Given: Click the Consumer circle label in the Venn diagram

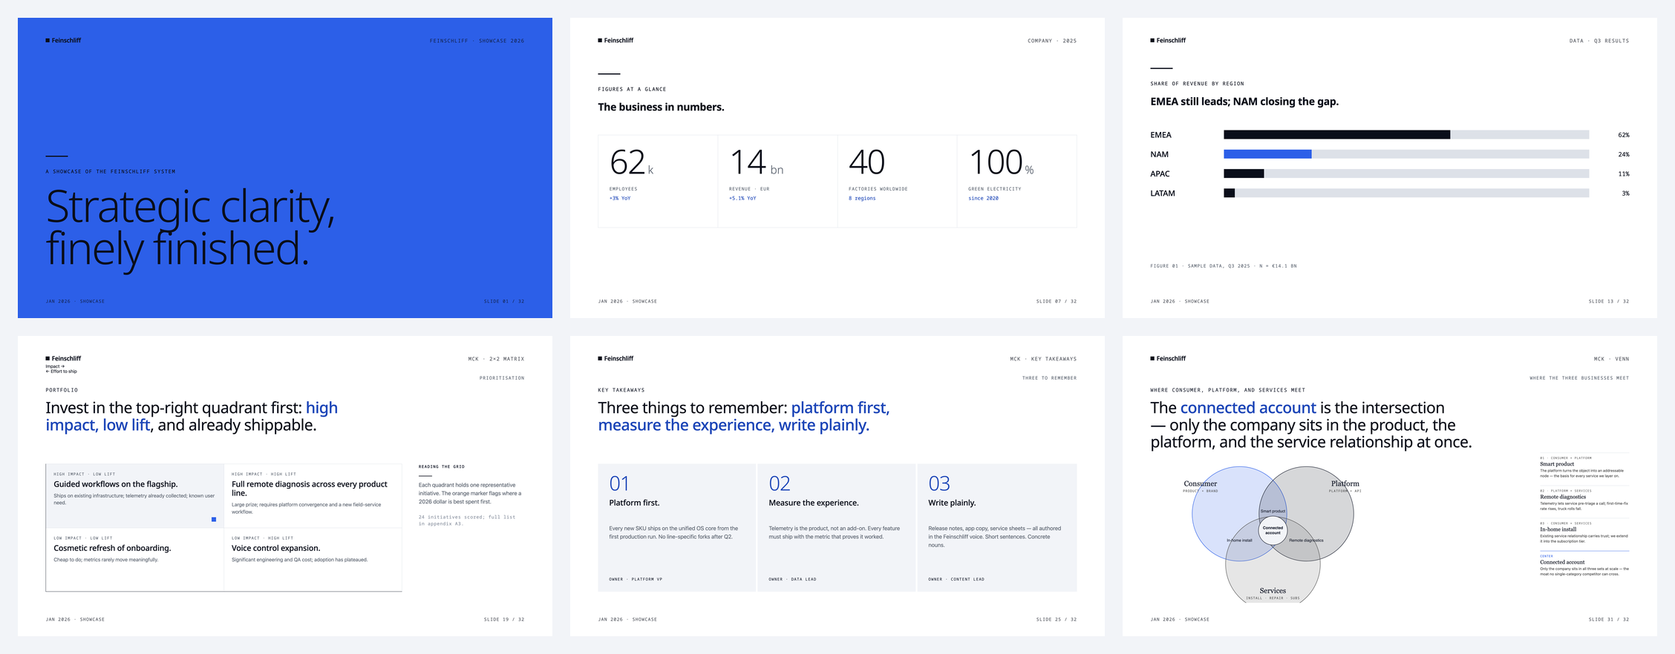Looking at the screenshot, I should pyautogui.click(x=1200, y=484).
